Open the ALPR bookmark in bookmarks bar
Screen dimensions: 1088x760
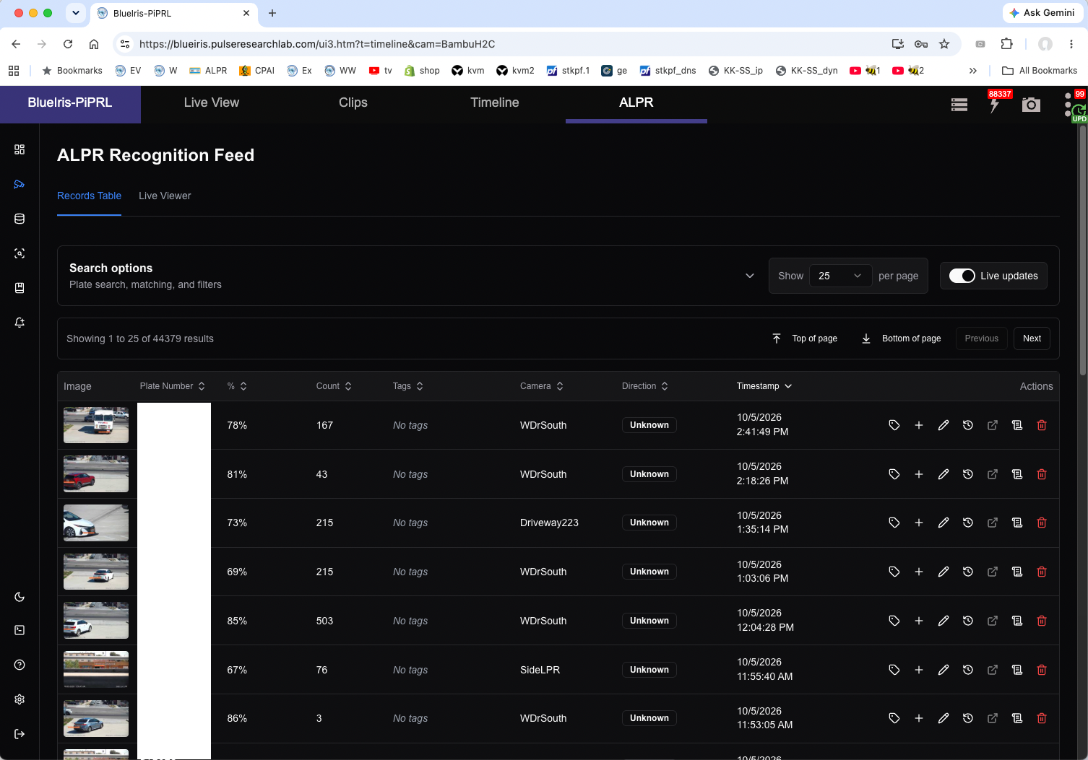click(208, 71)
